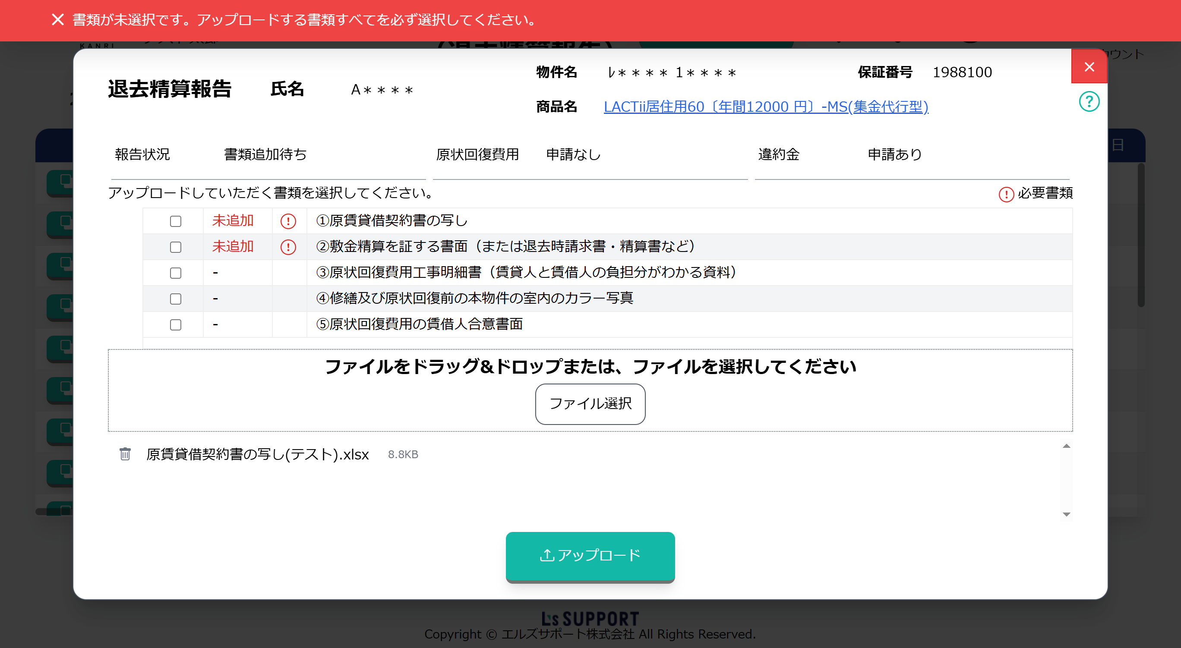Enable the ④室内のカラー写真 checkbox
Screen dimensions: 1181x648
176,299
